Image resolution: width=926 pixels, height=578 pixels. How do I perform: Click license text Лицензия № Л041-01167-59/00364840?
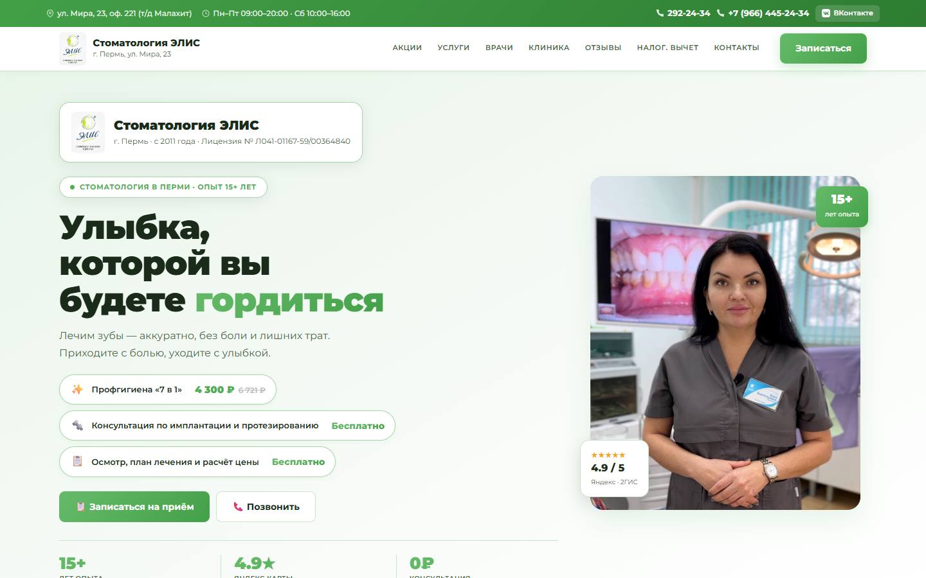pos(276,141)
